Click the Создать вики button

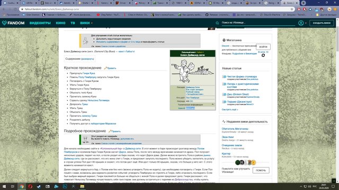click(x=322, y=23)
